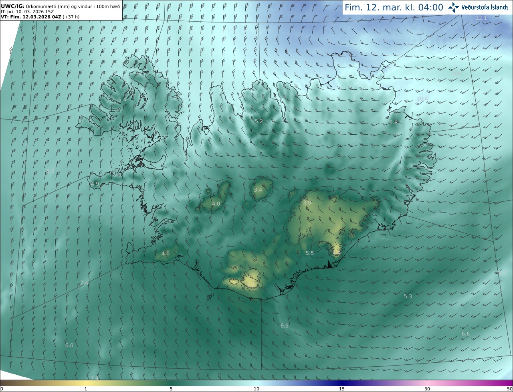Click the 6.6 value label in the southeast
The height and width of the screenshot is (392, 513).
pyautogui.click(x=466, y=334)
